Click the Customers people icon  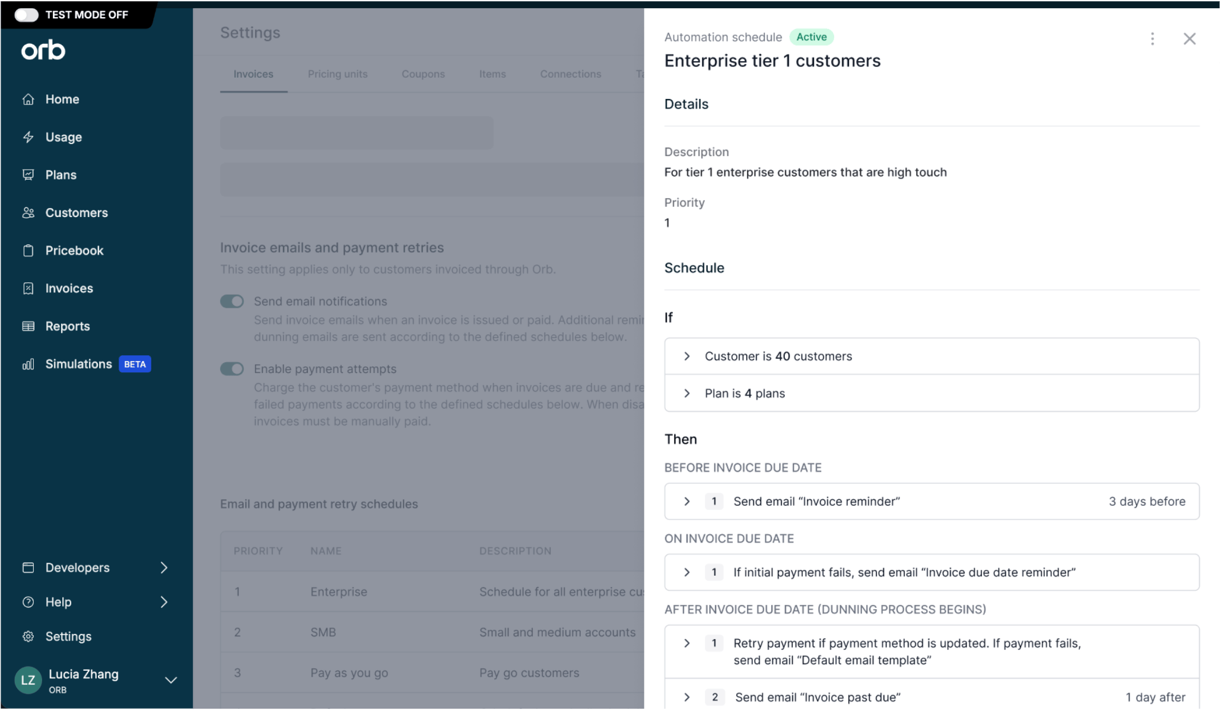[x=28, y=213]
